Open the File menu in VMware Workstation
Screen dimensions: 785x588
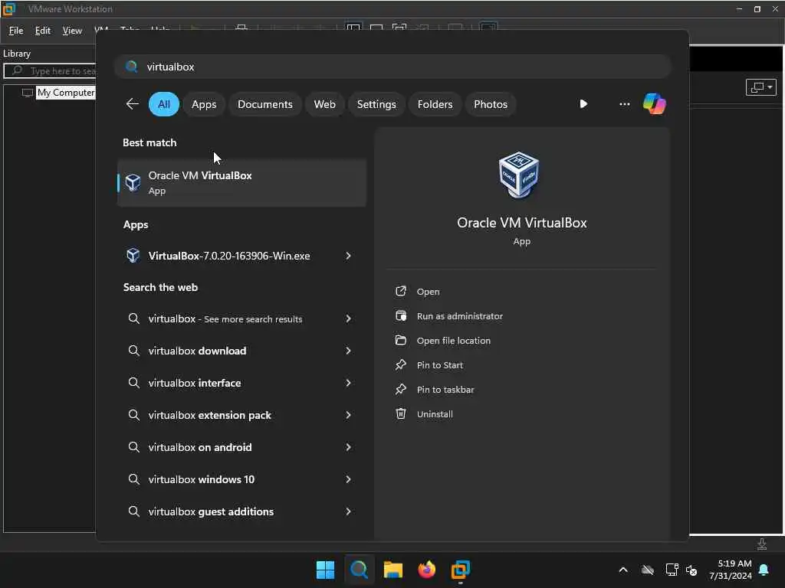click(16, 31)
